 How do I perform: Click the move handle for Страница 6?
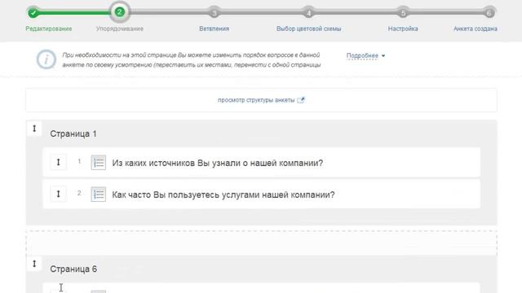point(34,264)
